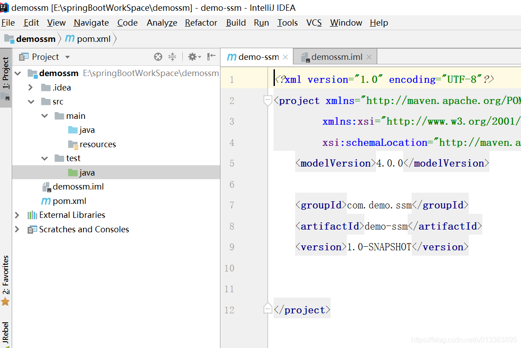This screenshot has height=348, width=521.
Task: Click the locate/scroll from source icon
Action: point(158,57)
